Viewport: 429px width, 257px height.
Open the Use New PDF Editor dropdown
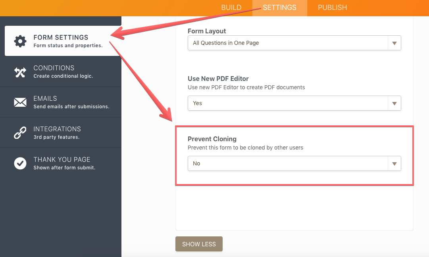coord(288,103)
